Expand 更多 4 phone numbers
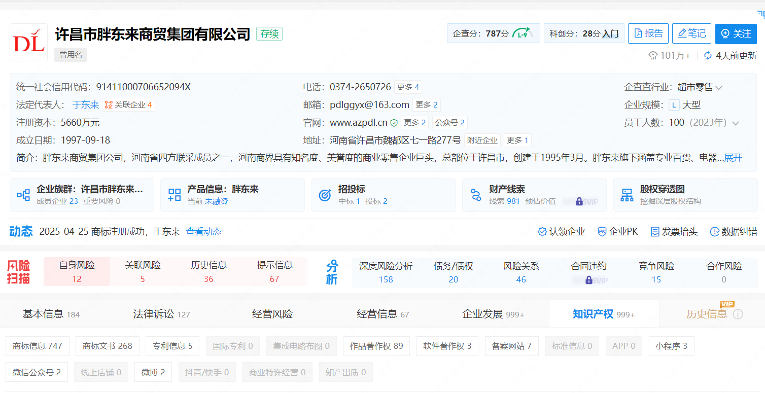This screenshot has width=765, height=393. click(408, 87)
